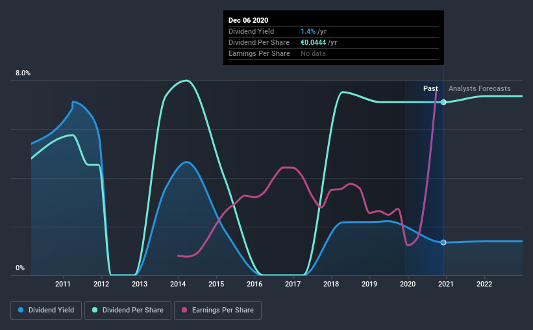Click the pink Earnings Per Share legend dot
533x330 pixels.
coord(184,310)
